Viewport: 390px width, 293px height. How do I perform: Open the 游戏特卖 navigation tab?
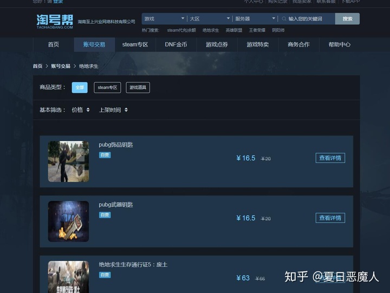258,44
